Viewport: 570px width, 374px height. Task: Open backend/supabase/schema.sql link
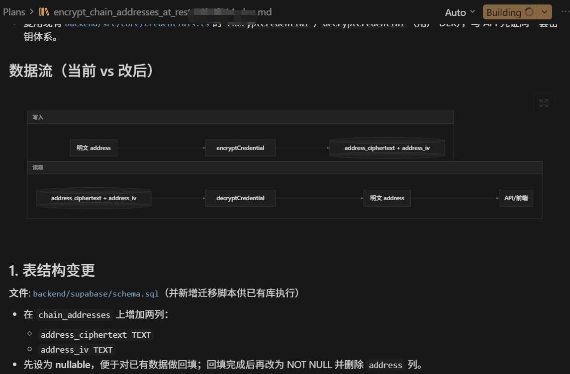click(96, 294)
